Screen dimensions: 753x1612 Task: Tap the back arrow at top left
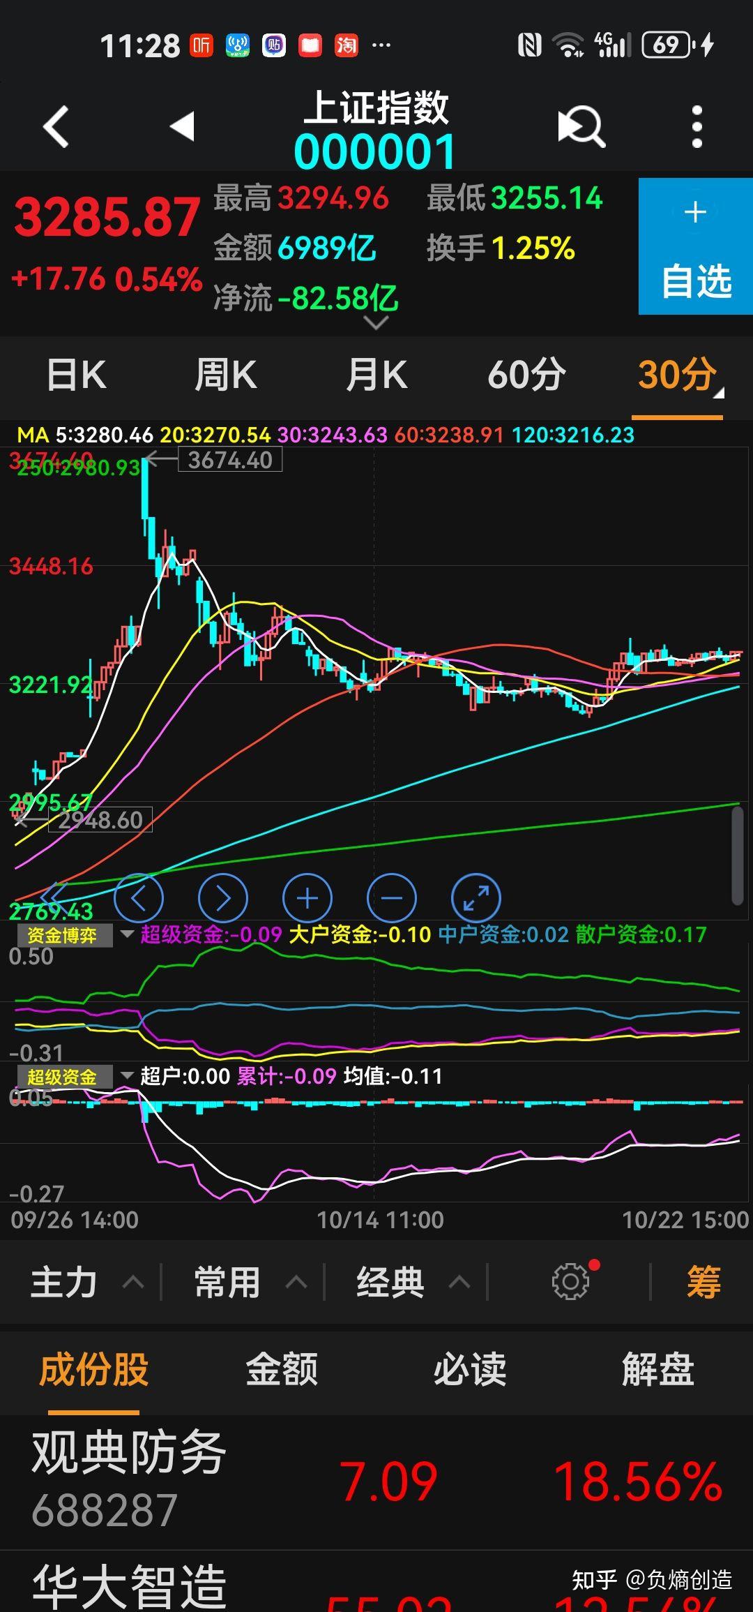(56, 126)
